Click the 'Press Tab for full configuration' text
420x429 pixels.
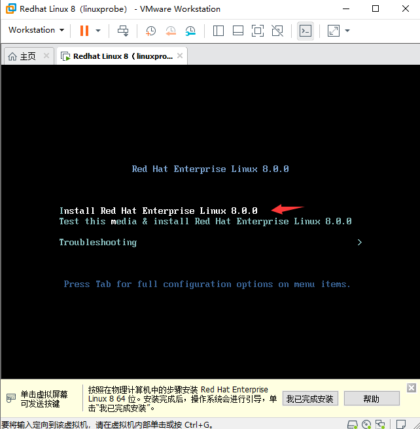tap(207, 284)
